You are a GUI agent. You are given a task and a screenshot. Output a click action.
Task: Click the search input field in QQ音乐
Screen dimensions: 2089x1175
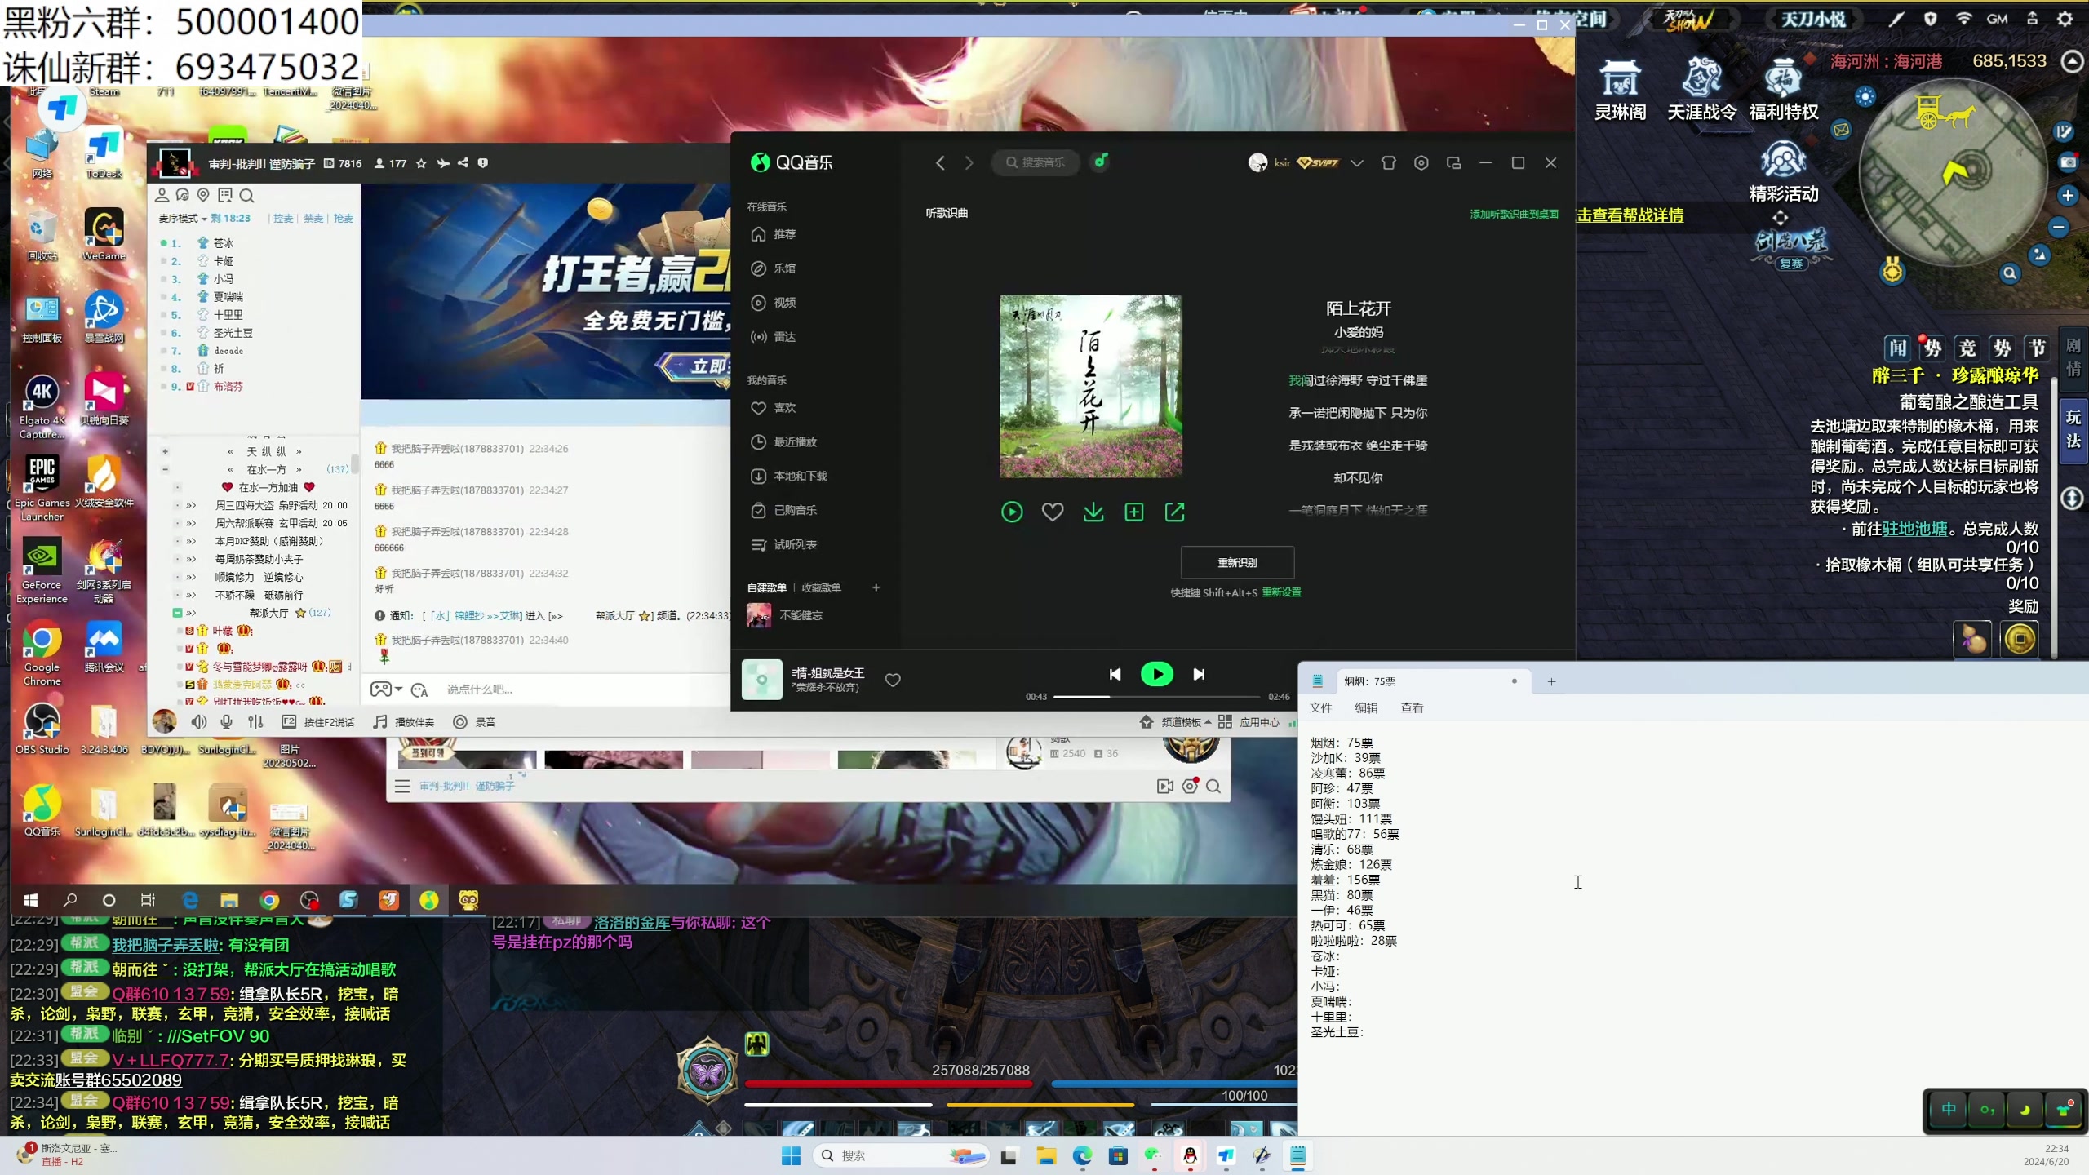point(1039,162)
